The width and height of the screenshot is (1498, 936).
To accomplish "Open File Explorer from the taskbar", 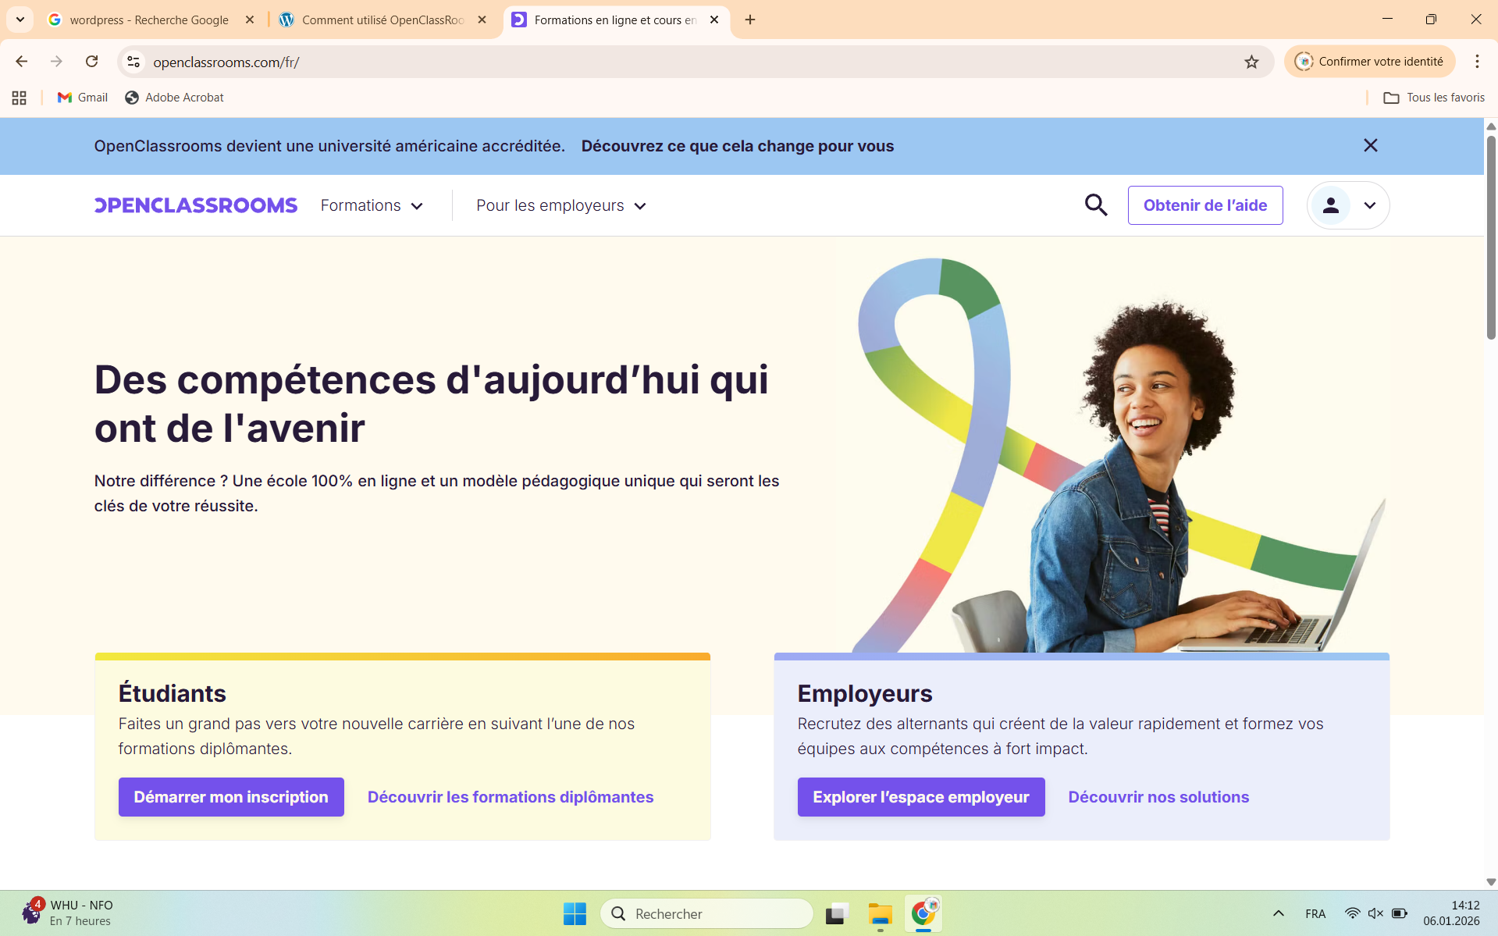I will [x=880, y=913].
